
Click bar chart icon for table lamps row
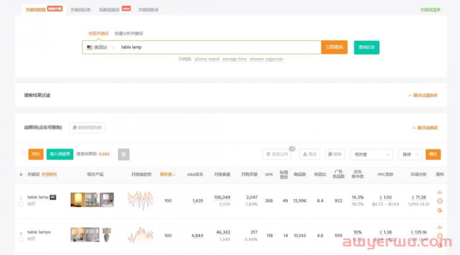click(x=439, y=227)
